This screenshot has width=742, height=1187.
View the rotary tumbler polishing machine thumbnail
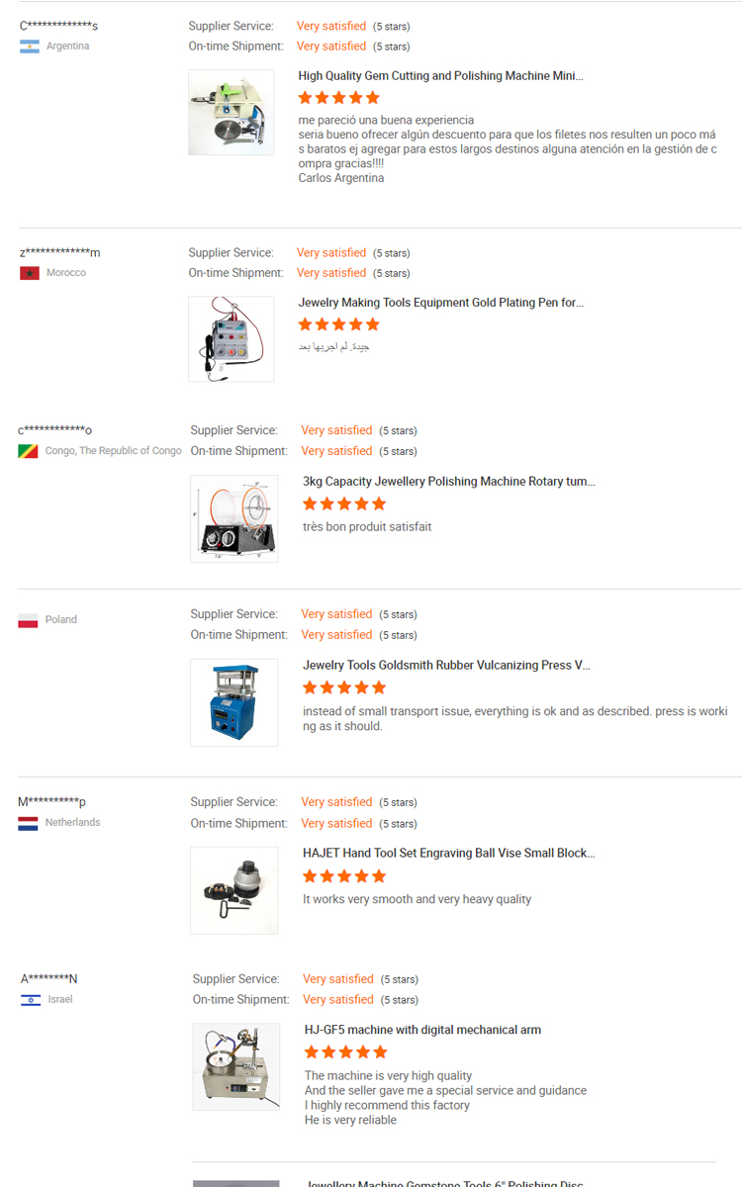pos(233,518)
